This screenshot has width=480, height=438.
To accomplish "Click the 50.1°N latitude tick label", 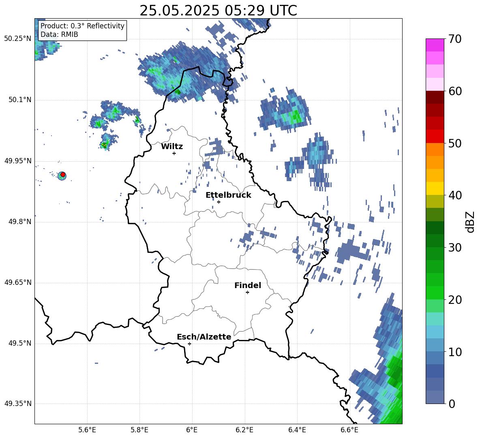I will pyautogui.click(x=20, y=100).
